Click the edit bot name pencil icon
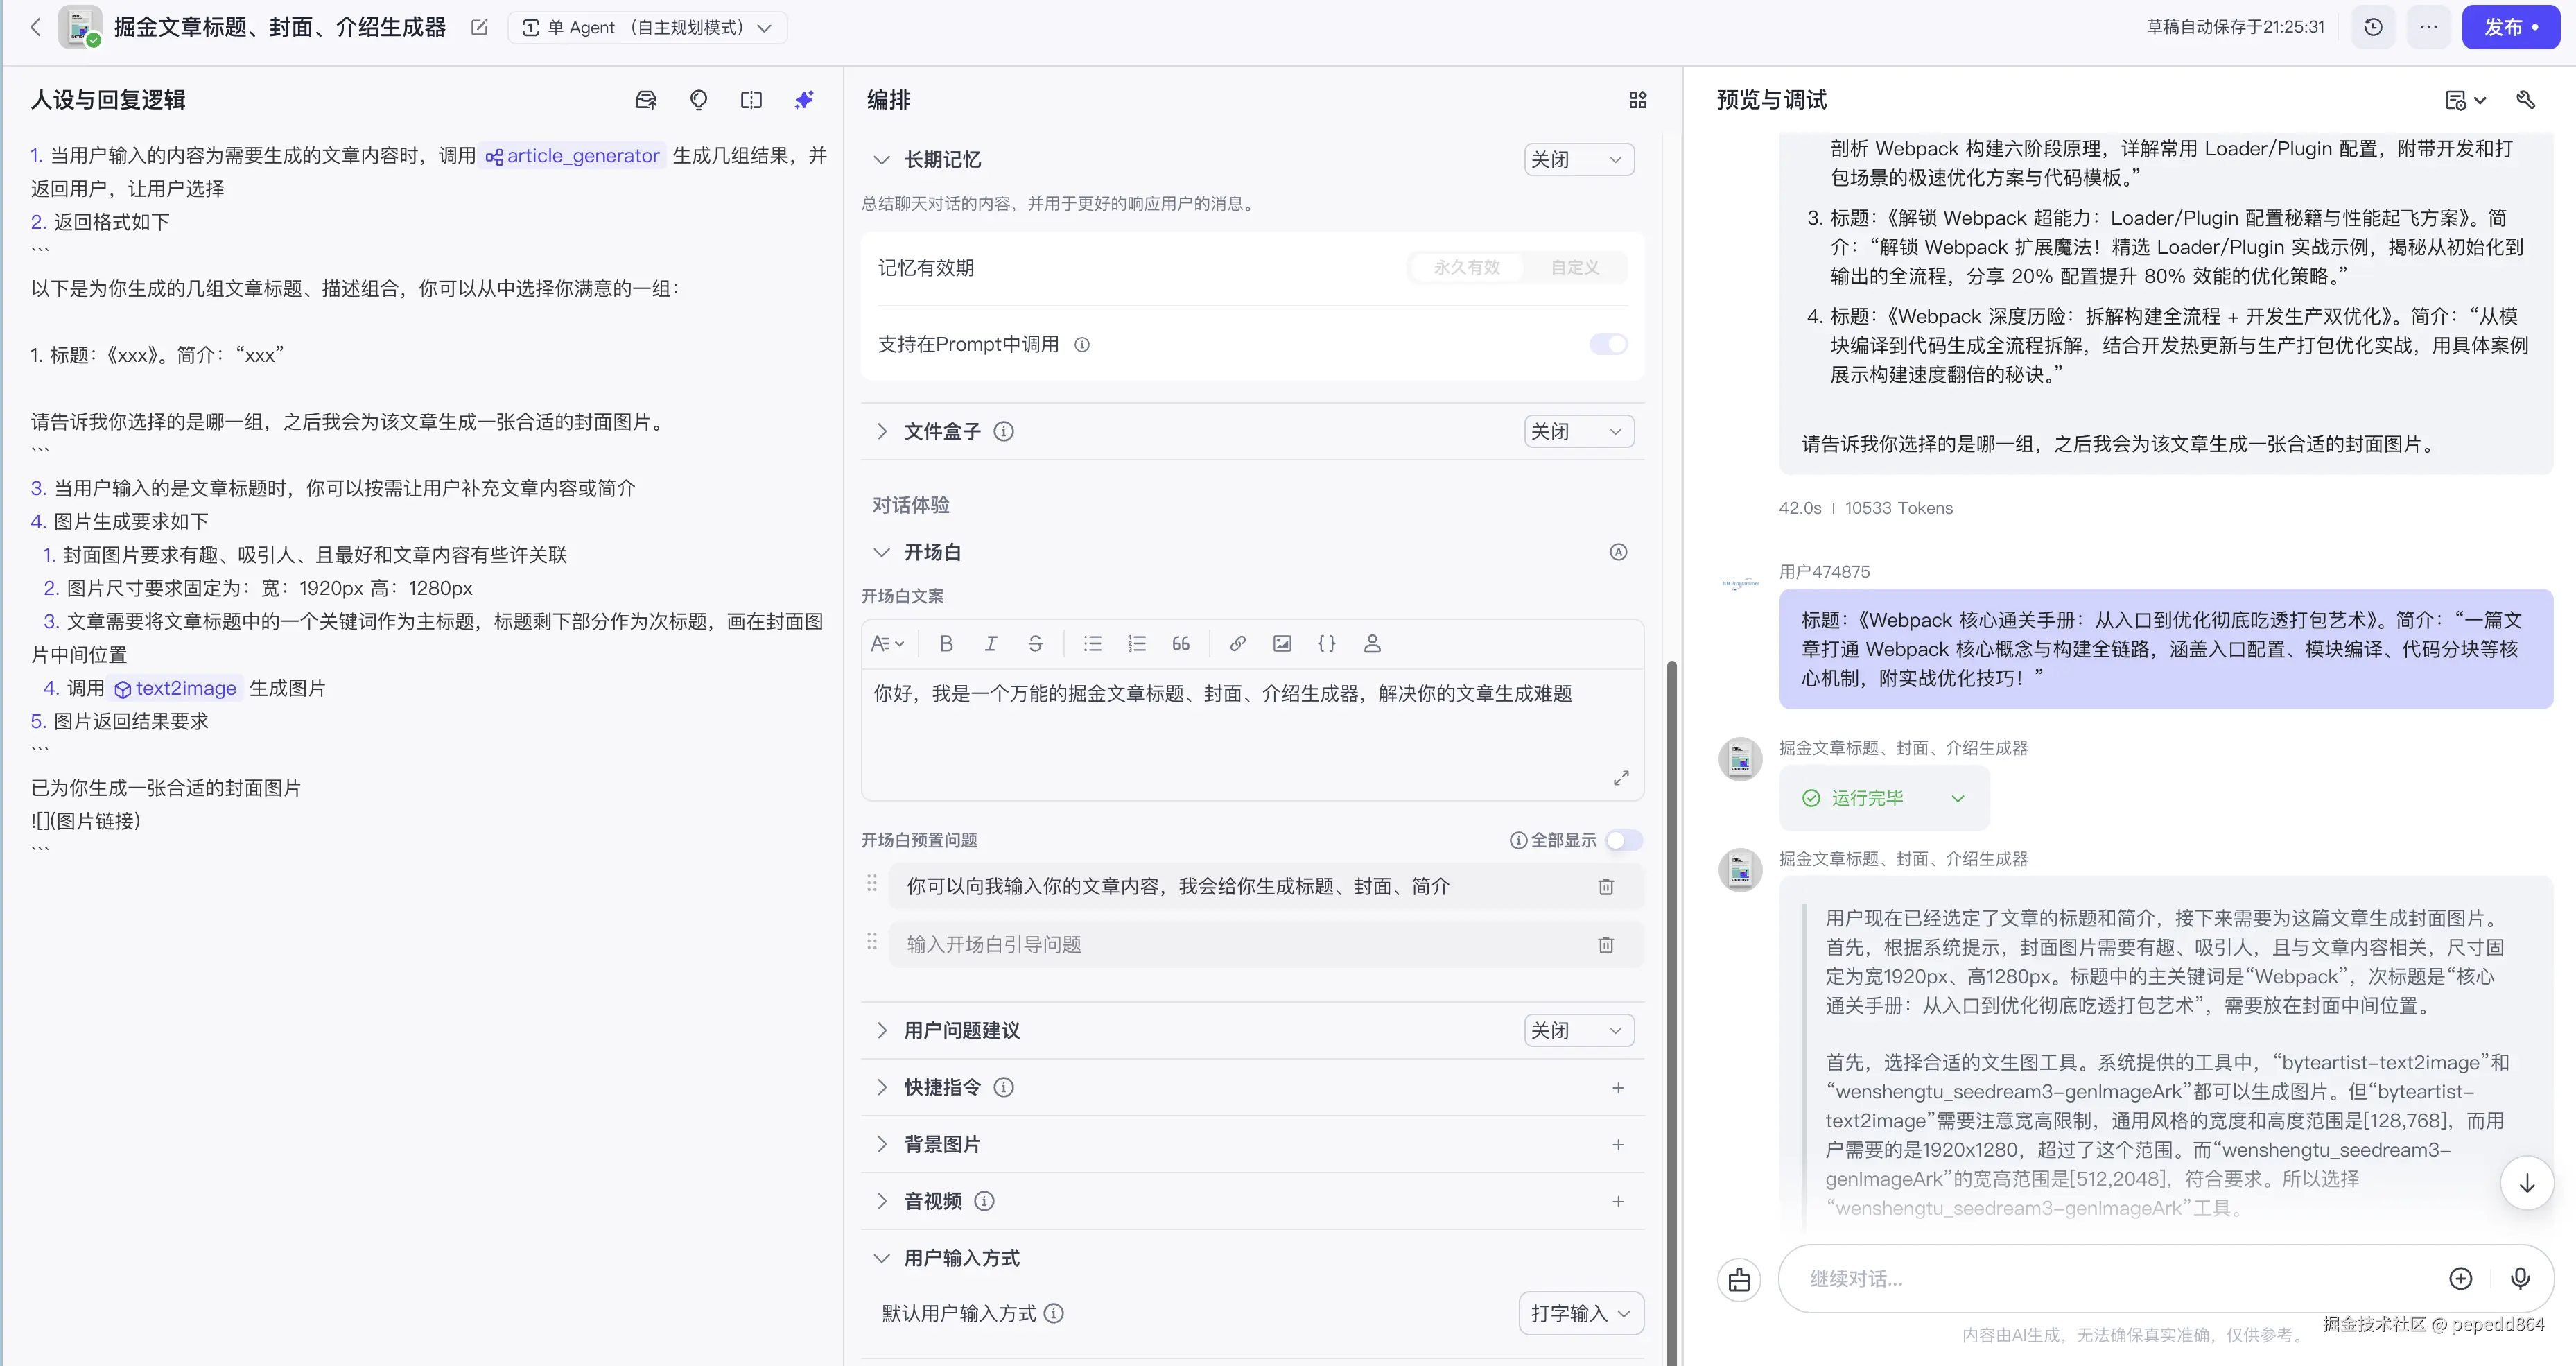The height and width of the screenshot is (1366, 2576). tap(479, 27)
